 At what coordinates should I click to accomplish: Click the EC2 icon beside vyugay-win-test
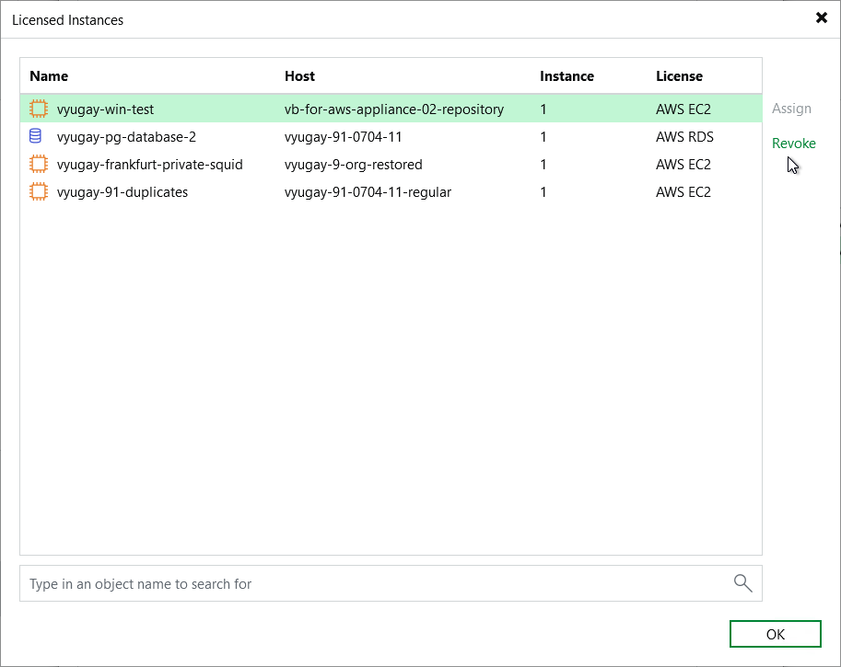[x=38, y=109]
